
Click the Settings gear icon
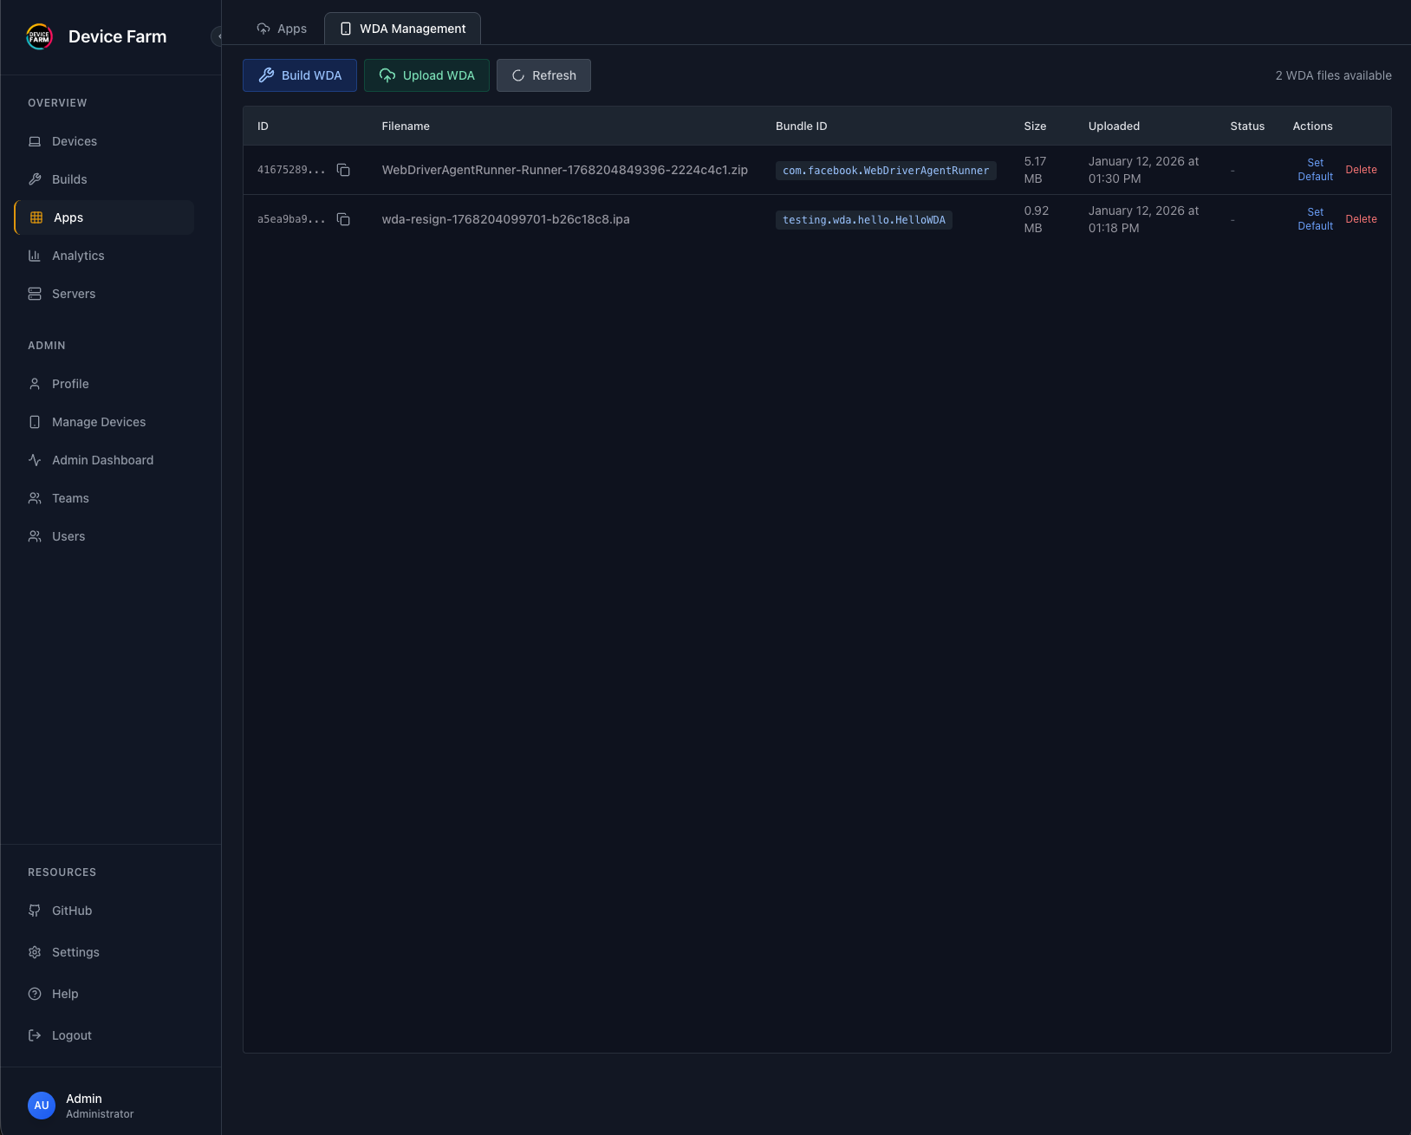click(x=35, y=952)
